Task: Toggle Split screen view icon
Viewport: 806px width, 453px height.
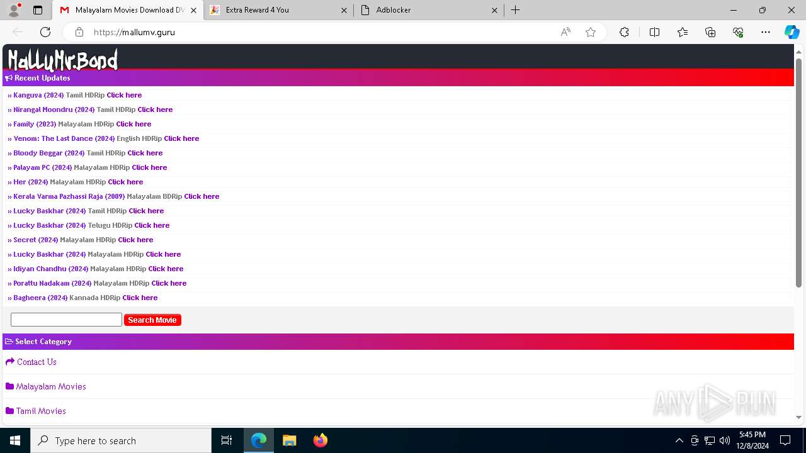Action: point(654,32)
